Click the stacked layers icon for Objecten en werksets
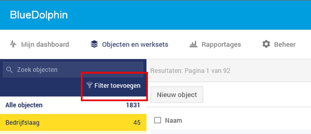 [x=94, y=44]
